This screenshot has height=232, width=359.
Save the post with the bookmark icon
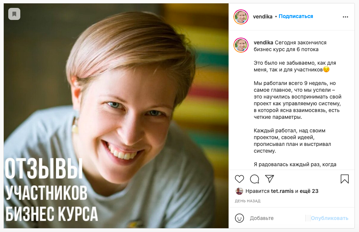[x=344, y=179]
